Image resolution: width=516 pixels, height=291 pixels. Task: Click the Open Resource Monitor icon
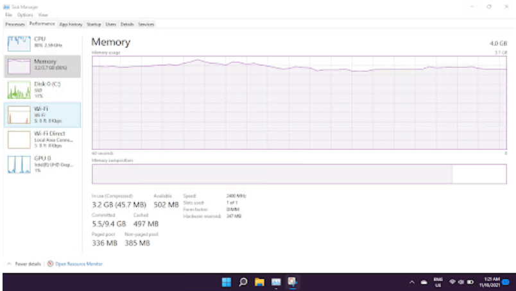click(50, 263)
